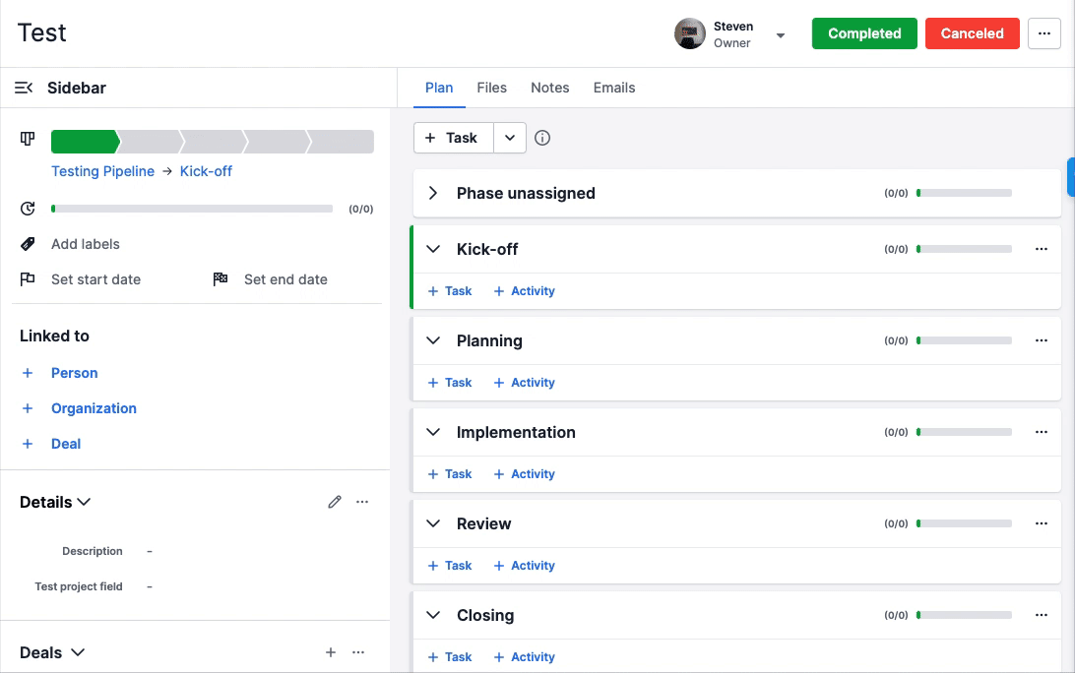Open the owner selection dropdown next to Steven
Image resolution: width=1075 pixels, height=673 pixels.
tap(780, 34)
